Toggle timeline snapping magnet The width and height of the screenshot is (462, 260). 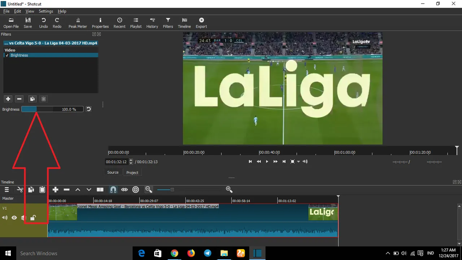pyautogui.click(x=113, y=190)
